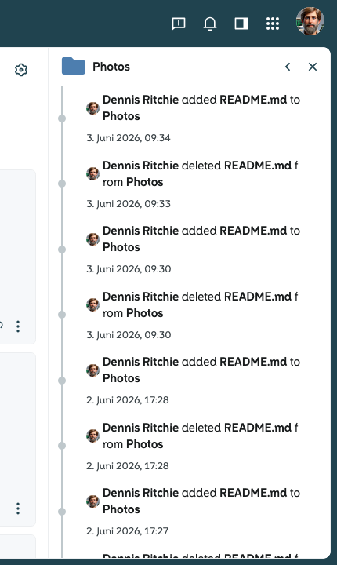Select the timeline dot for 09:34 entry
The image size is (337, 565).
coord(62,118)
